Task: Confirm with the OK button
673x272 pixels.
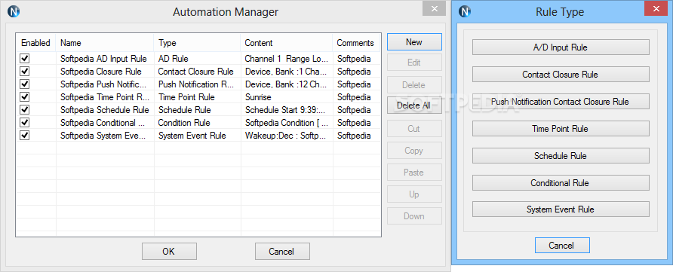Action: coord(169,252)
